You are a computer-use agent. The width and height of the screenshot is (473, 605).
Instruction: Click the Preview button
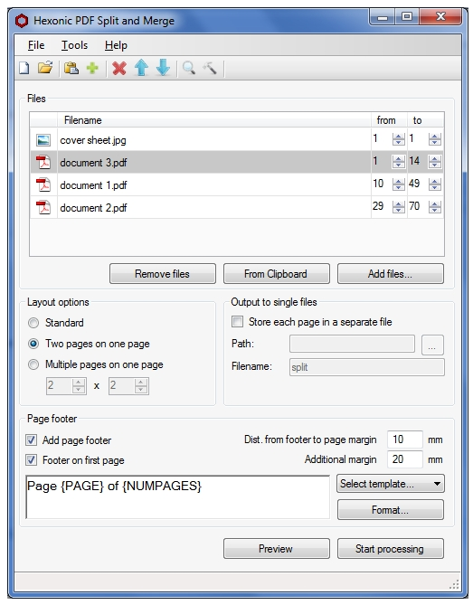click(x=276, y=549)
